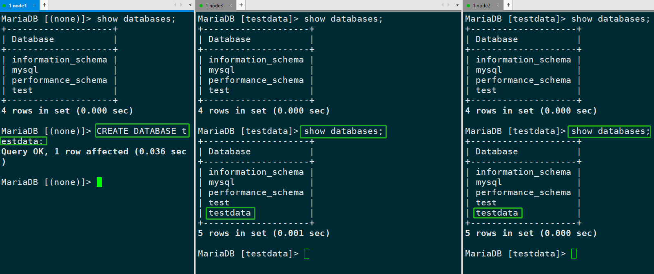
Task: Click 'Database' header in node1 table
Action: (x=33, y=39)
